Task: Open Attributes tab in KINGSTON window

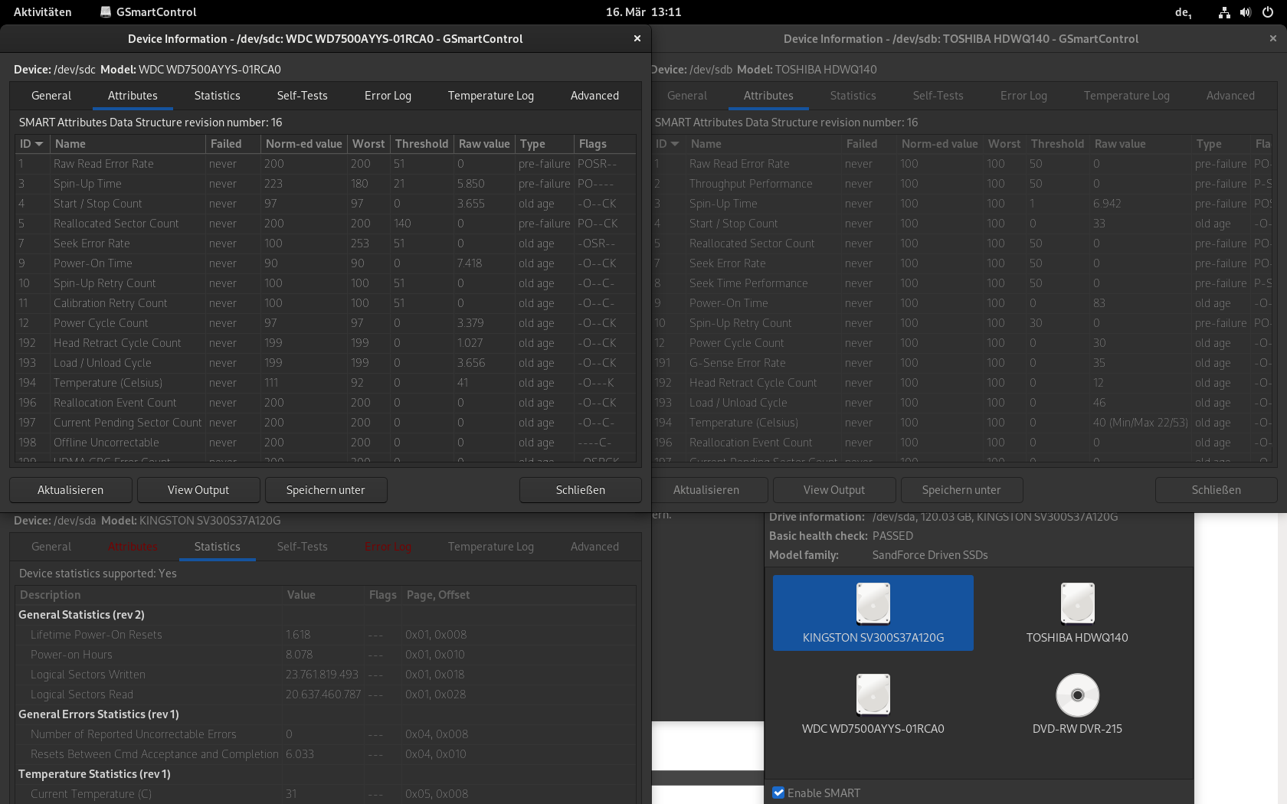Action: pyautogui.click(x=133, y=547)
